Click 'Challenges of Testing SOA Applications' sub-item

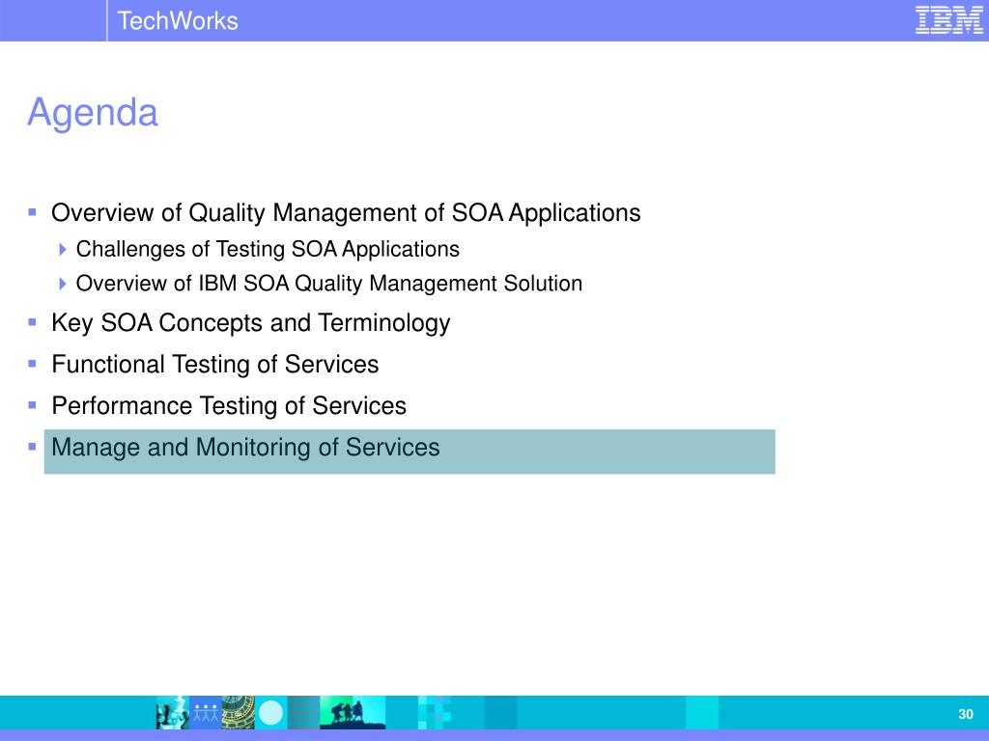[268, 250]
